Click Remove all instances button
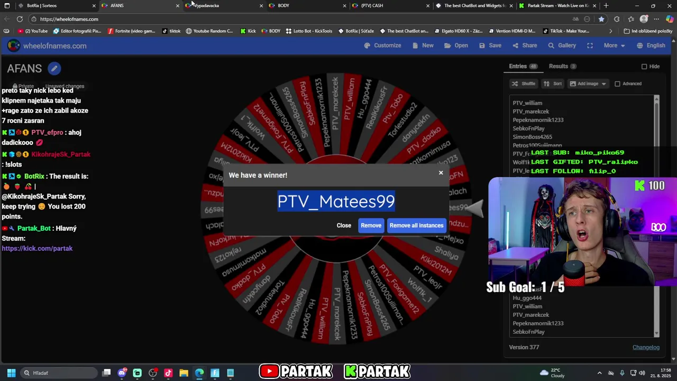 (416, 225)
